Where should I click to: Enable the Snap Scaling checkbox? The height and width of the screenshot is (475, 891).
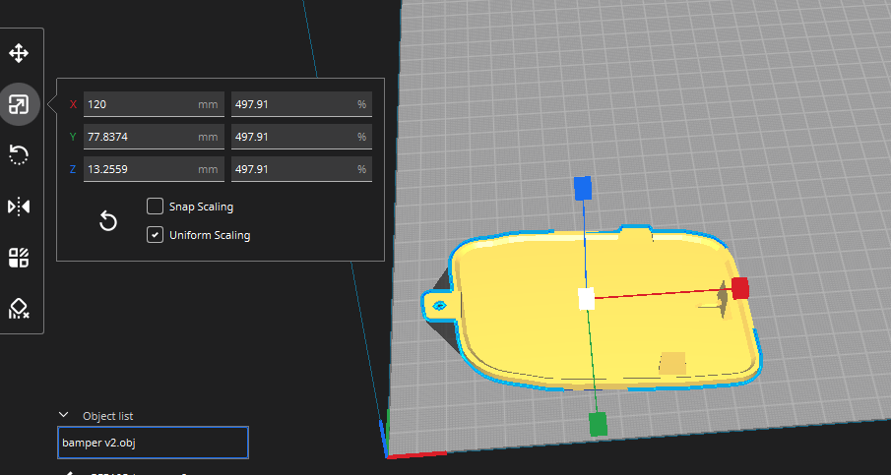pos(156,206)
